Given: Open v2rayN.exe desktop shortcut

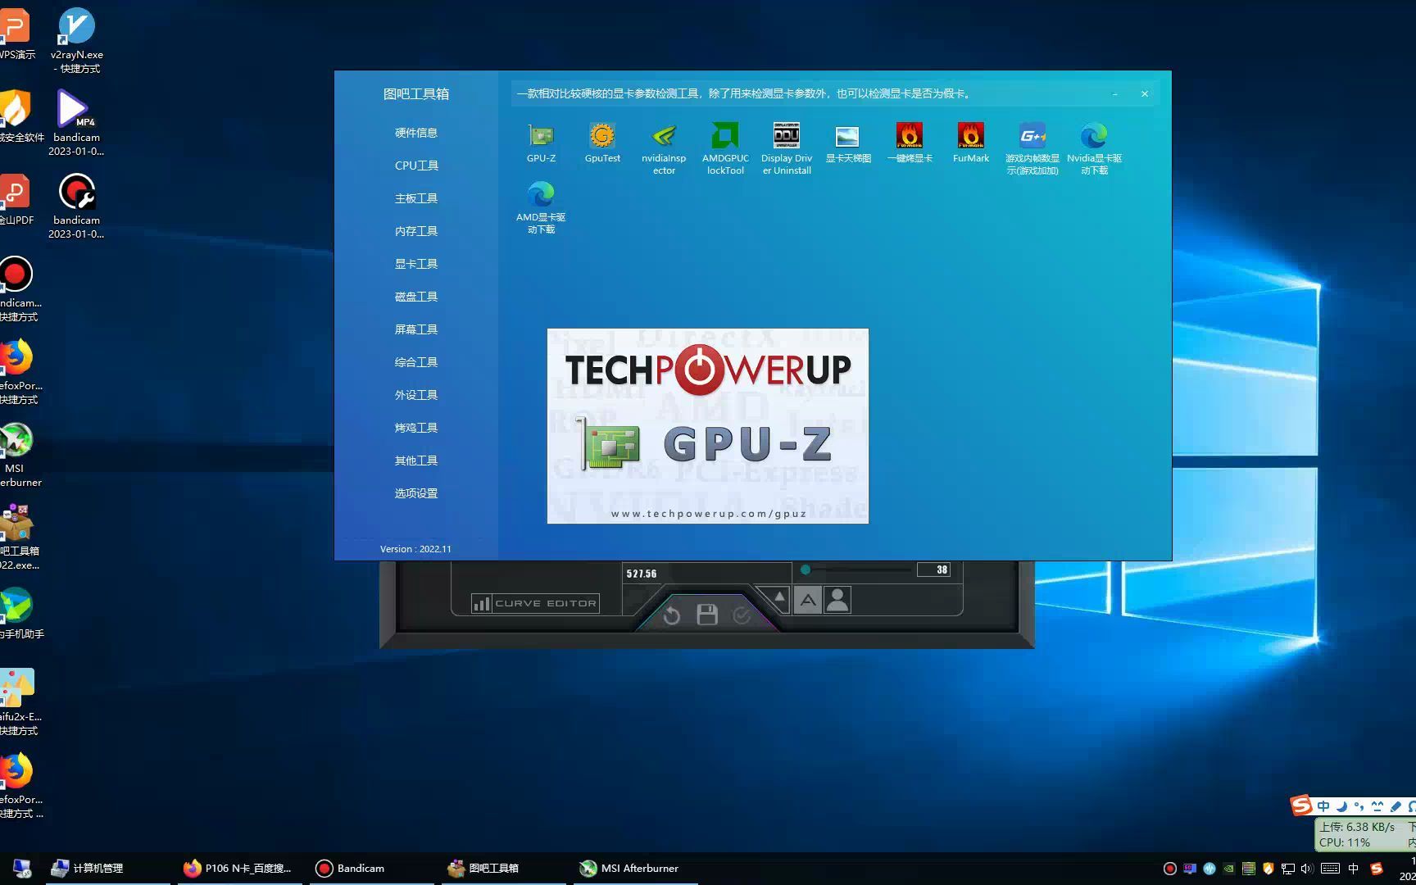Looking at the screenshot, I should (x=77, y=40).
